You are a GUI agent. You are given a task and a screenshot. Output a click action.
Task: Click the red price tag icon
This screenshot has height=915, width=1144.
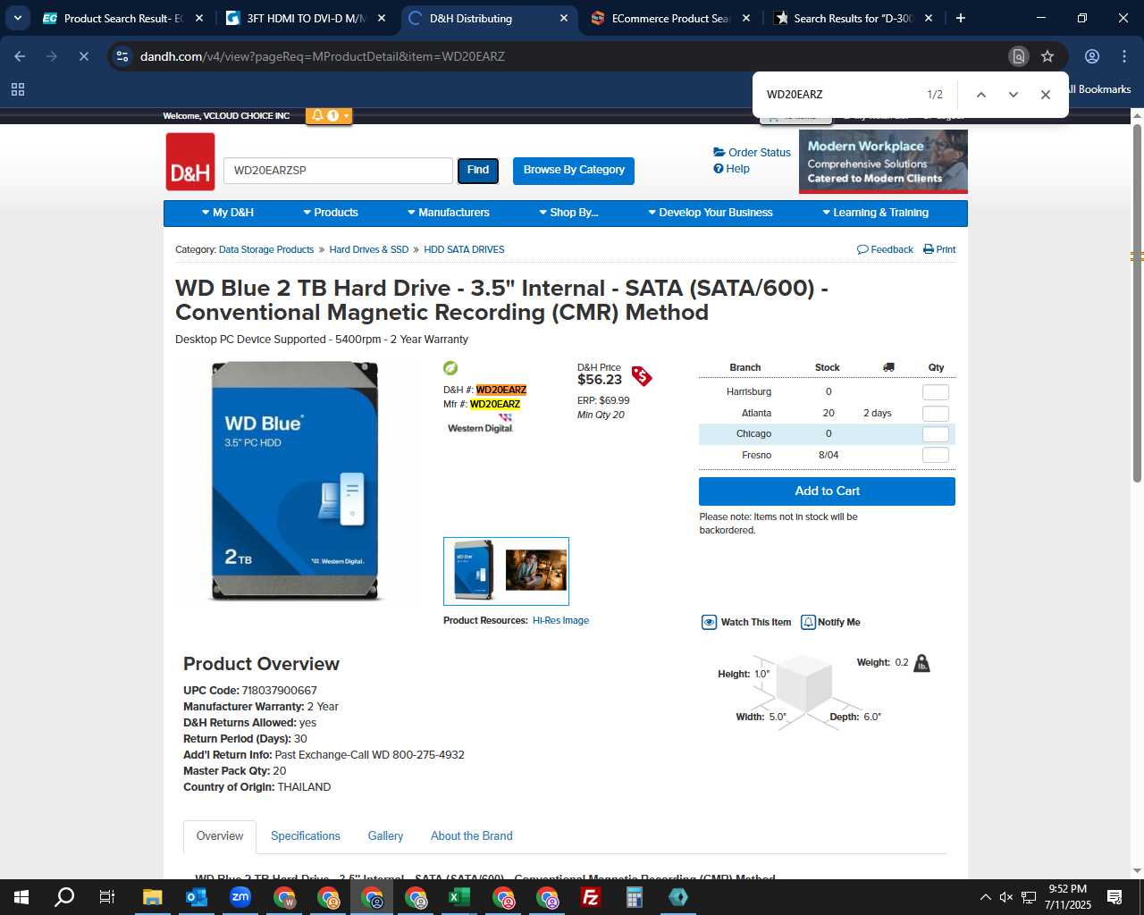coord(642,376)
